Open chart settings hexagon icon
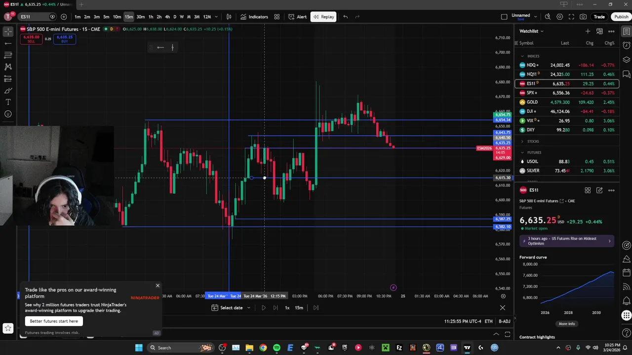632x355 pixels. 559,17
